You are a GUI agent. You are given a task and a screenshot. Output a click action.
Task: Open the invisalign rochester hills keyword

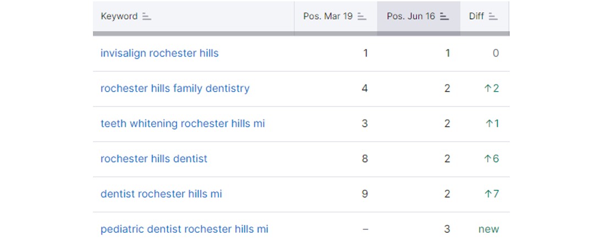click(159, 53)
